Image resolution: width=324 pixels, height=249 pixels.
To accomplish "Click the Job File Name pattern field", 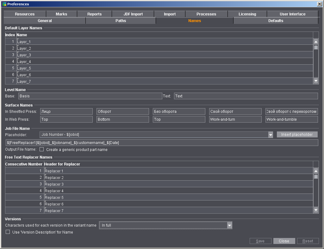I will pos(161,143).
